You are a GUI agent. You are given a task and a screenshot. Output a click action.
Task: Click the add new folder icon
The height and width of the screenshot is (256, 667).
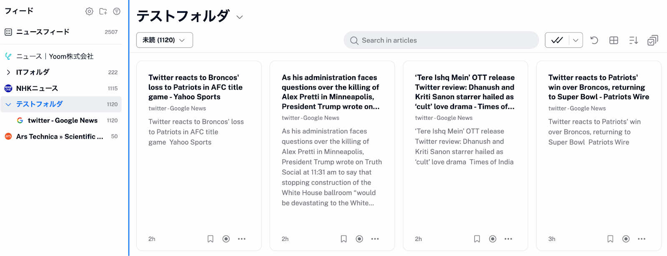coord(103,11)
